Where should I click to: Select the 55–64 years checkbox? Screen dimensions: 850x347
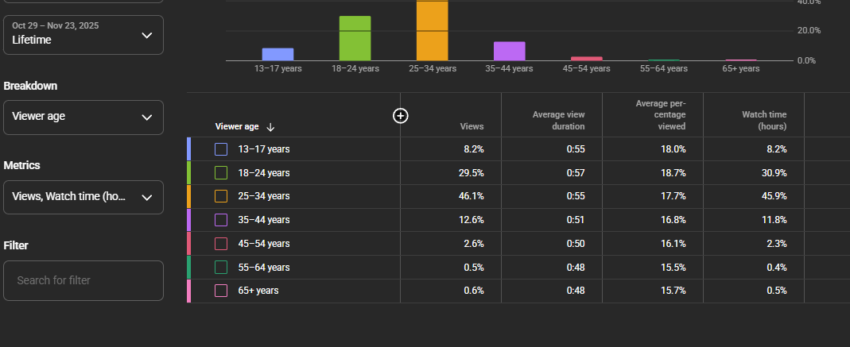coord(221,268)
